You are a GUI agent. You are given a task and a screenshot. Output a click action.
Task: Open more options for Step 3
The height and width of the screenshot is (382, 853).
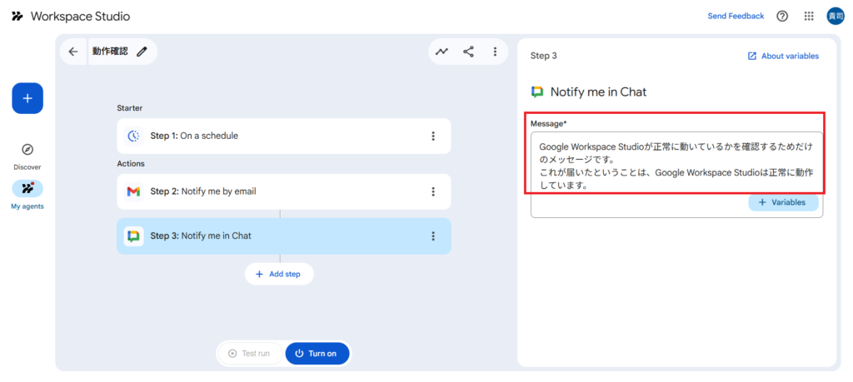[433, 236]
